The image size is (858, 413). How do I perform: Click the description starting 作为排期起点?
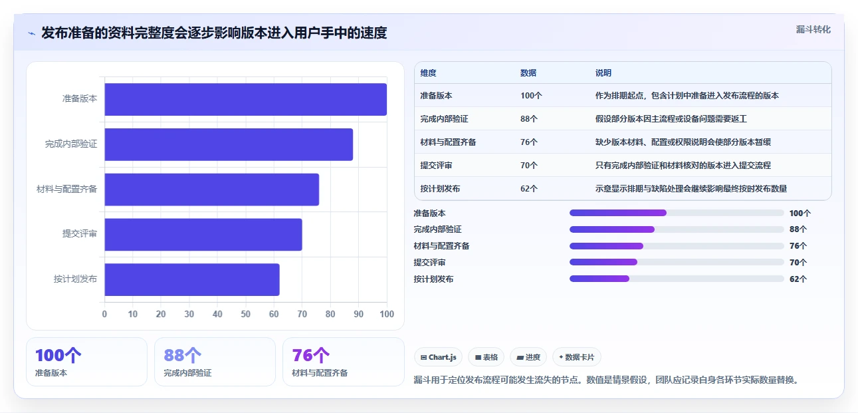[687, 96]
